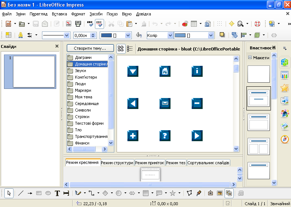The height and width of the screenshot is (207, 291).
Task: Click the Help lifebuoy icon
Action: [257, 24]
